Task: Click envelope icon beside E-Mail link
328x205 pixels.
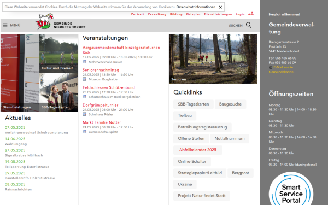Action: coord(271,67)
